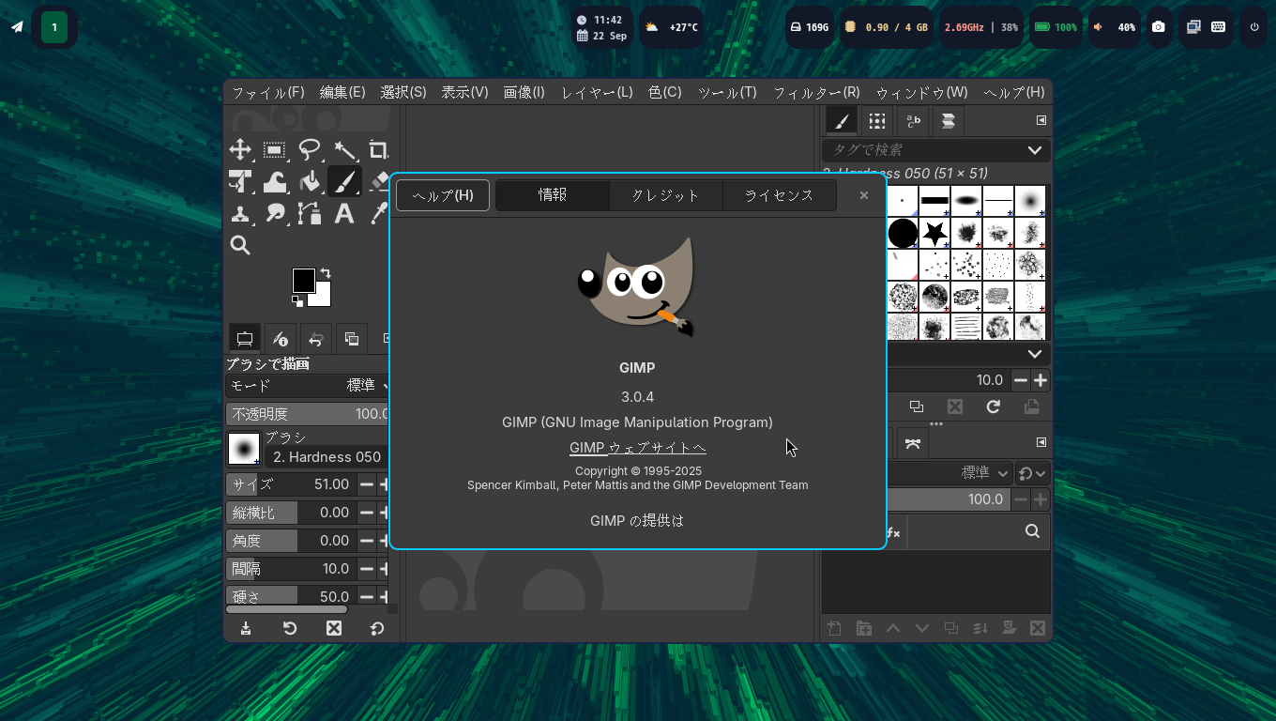1276x721 pixels.
Task: Swap foreground and background colors arrow
Action: pos(325,272)
